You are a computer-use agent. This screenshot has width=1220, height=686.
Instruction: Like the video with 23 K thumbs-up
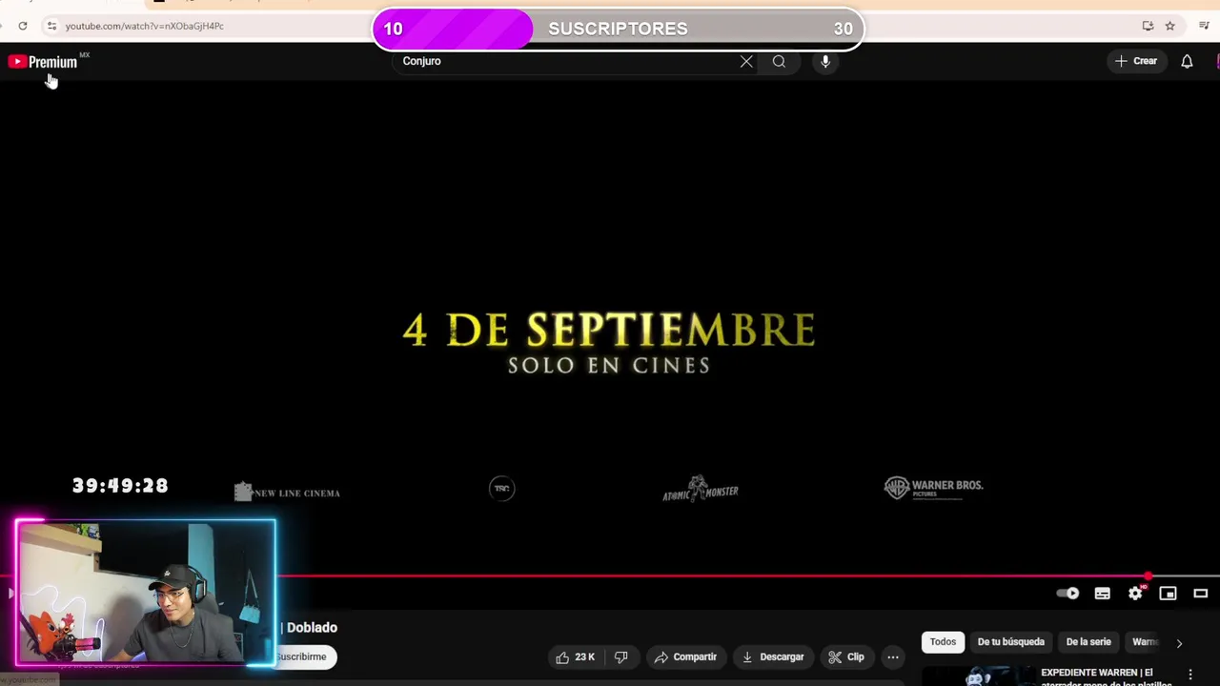click(x=576, y=656)
